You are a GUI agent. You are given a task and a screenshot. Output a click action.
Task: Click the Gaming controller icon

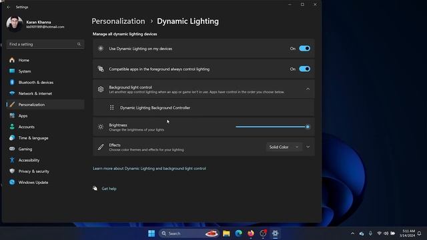[x=12, y=149]
